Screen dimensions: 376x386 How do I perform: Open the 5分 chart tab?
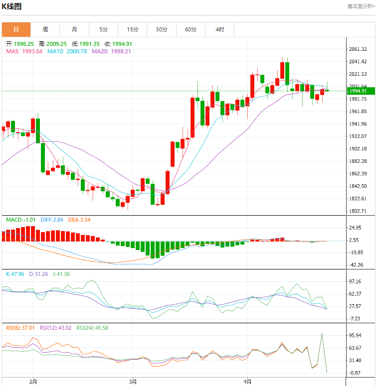pos(104,29)
